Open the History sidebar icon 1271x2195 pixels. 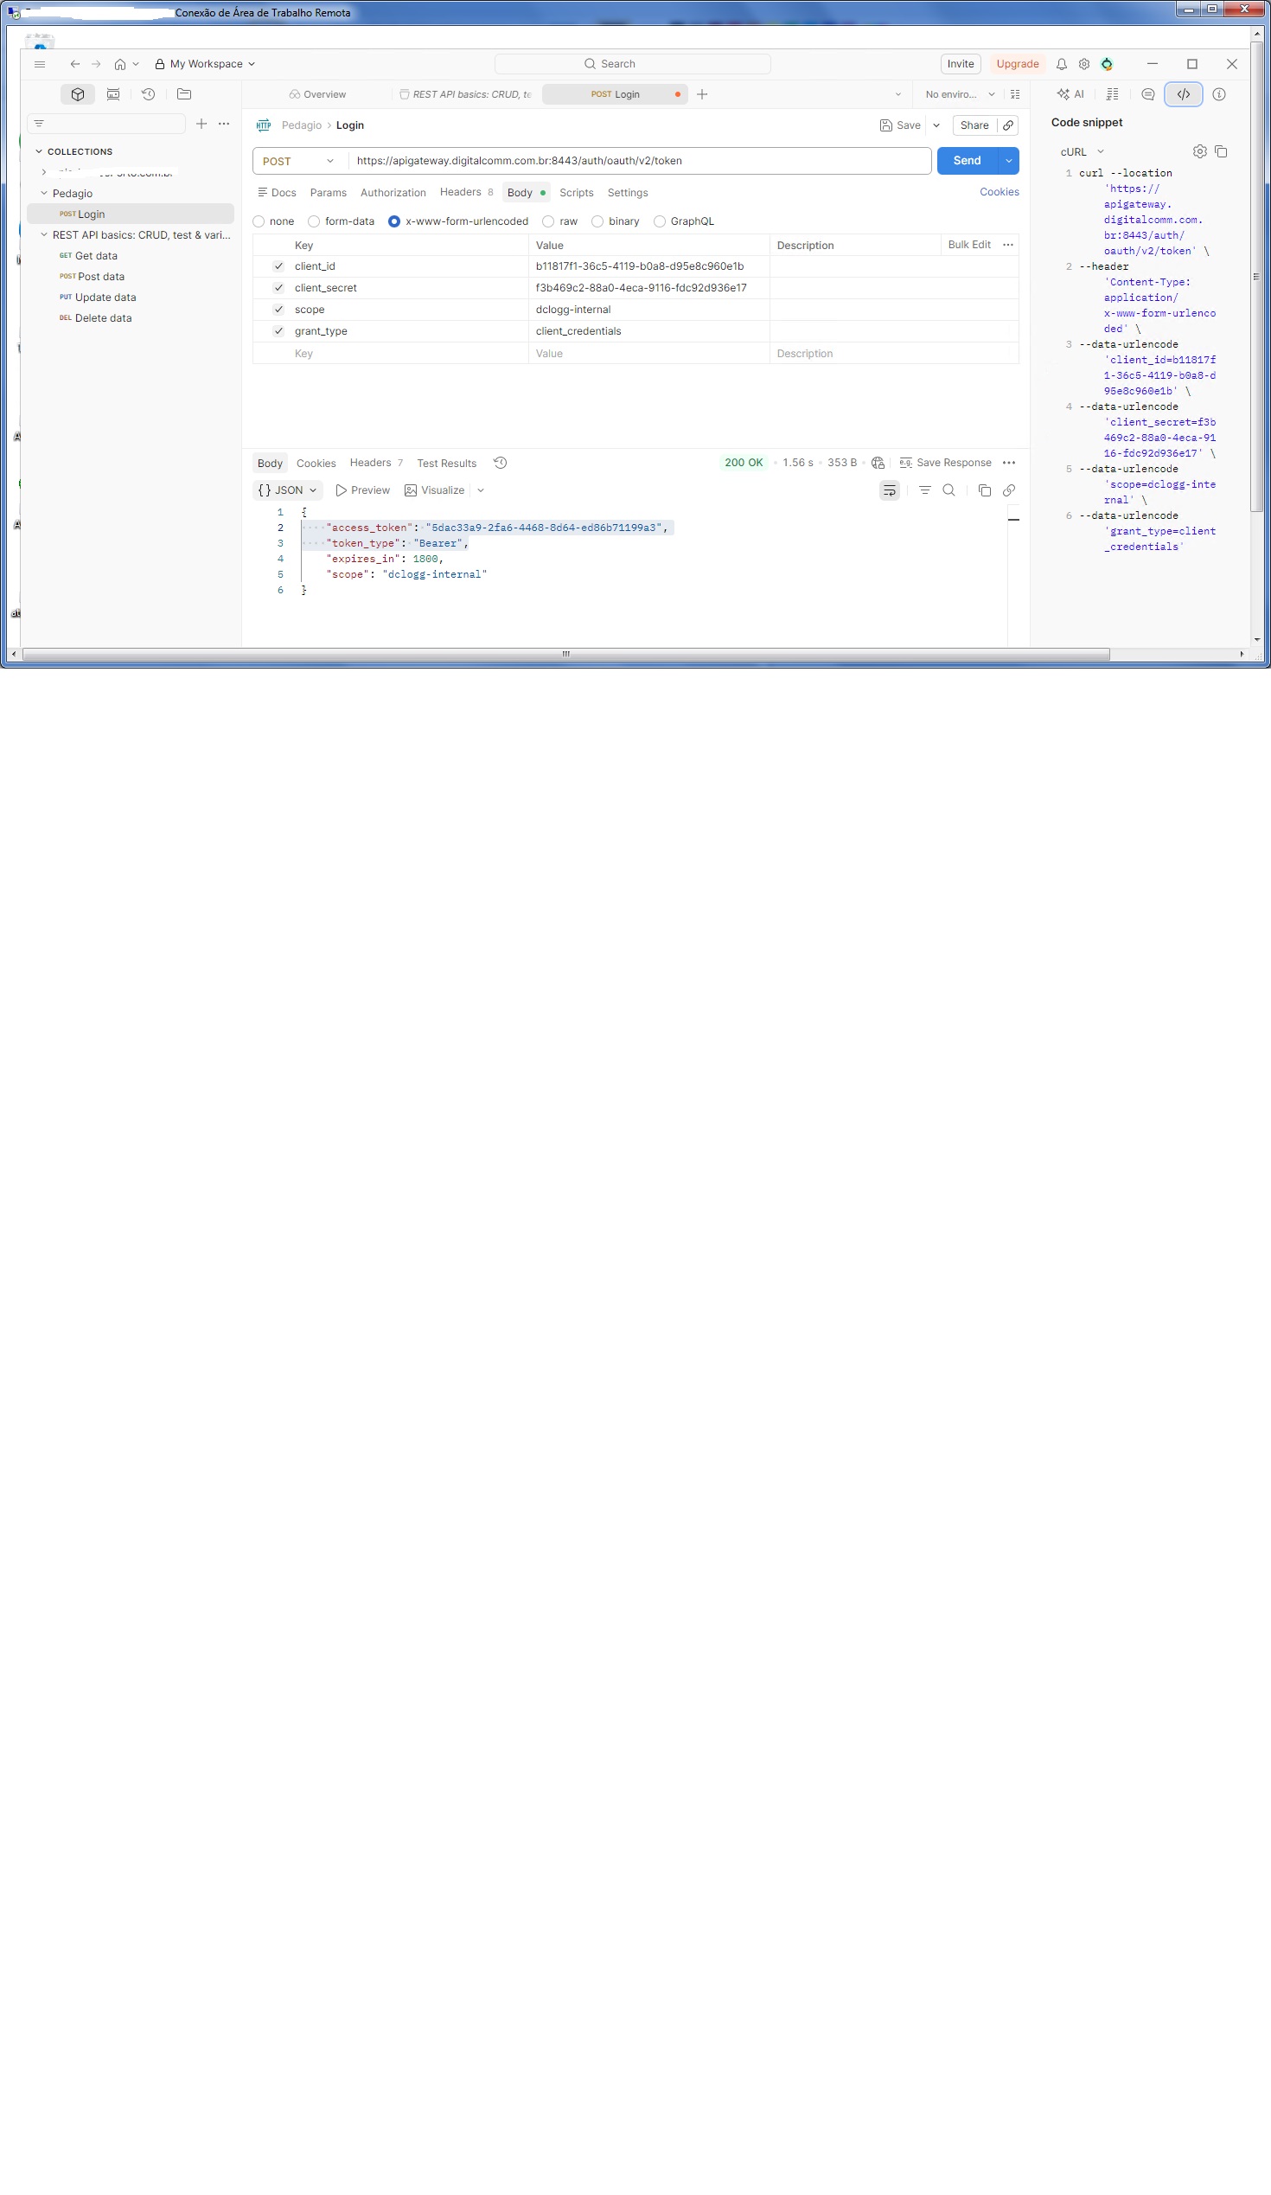[x=149, y=94]
